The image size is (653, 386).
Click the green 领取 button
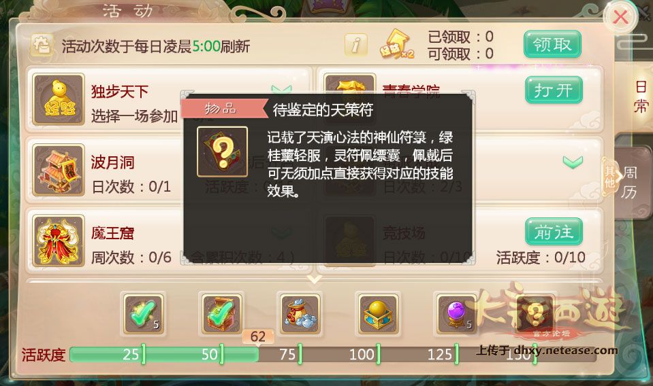click(552, 44)
